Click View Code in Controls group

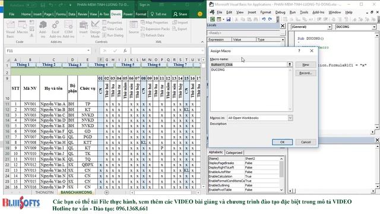point(113,29)
